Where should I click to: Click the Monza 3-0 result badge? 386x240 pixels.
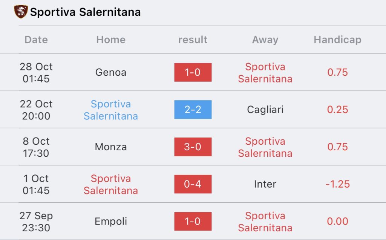(193, 147)
